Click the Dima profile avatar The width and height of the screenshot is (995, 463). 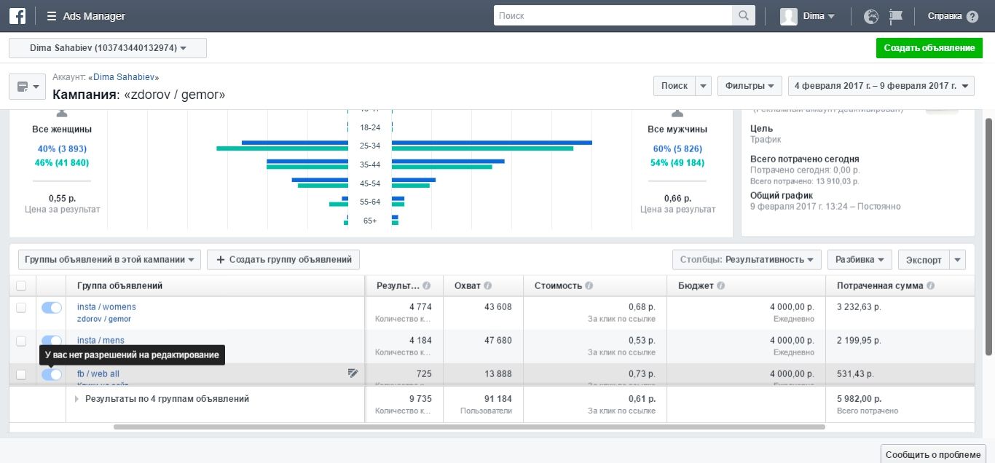[x=789, y=16]
